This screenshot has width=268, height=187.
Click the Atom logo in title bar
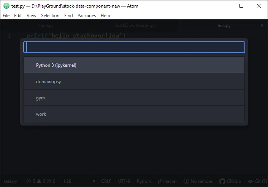coord(6,6)
